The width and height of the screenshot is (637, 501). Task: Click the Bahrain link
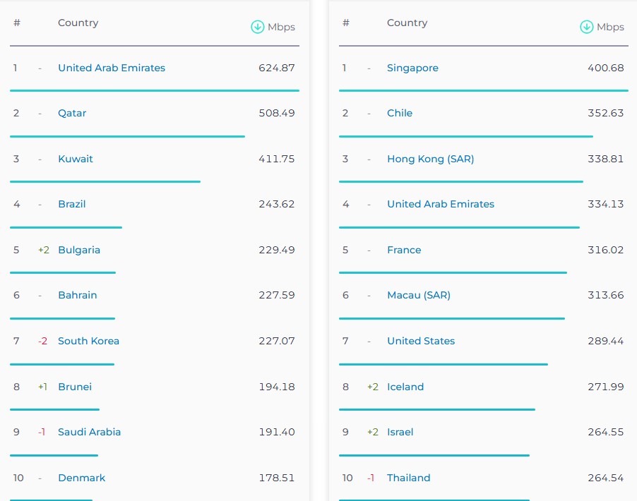78,295
